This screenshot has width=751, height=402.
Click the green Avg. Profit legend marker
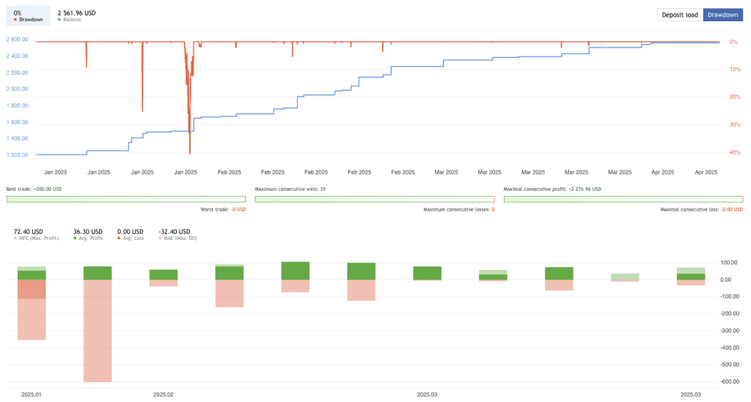pyautogui.click(x=76, y=239)
